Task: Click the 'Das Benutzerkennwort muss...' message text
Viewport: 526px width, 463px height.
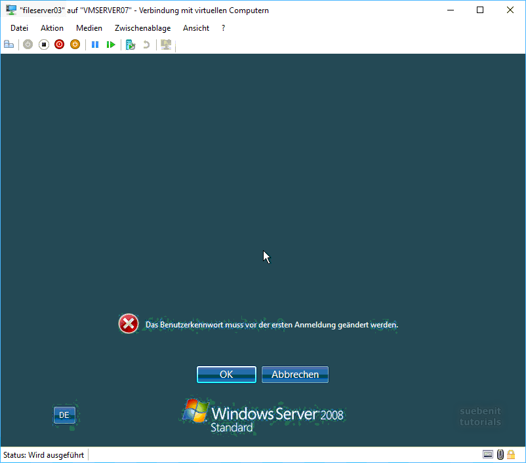Action: [272, 325]
